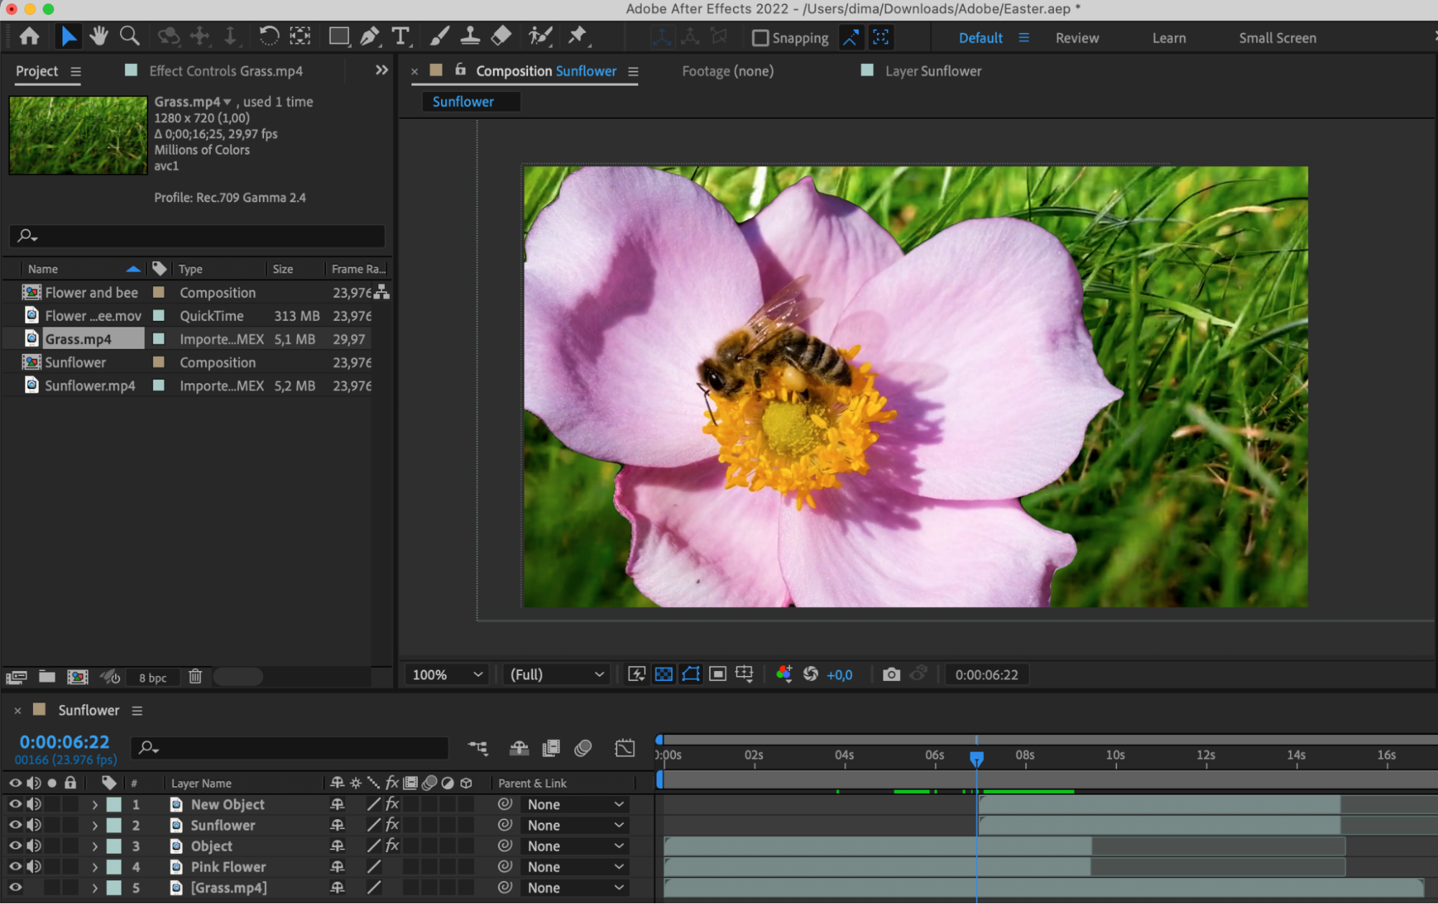Image resolution: width=1438 pixels, height=904 pixels.
Task: Open Parent dropdown for Pink Flower layer
Action: click(x=575, y=867)
